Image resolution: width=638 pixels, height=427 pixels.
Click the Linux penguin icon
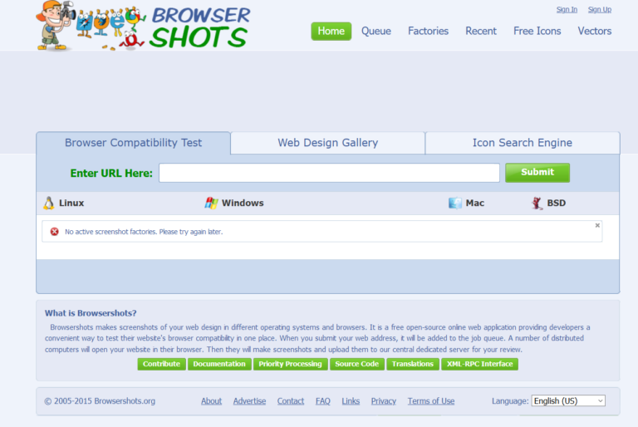click(49, 204)
